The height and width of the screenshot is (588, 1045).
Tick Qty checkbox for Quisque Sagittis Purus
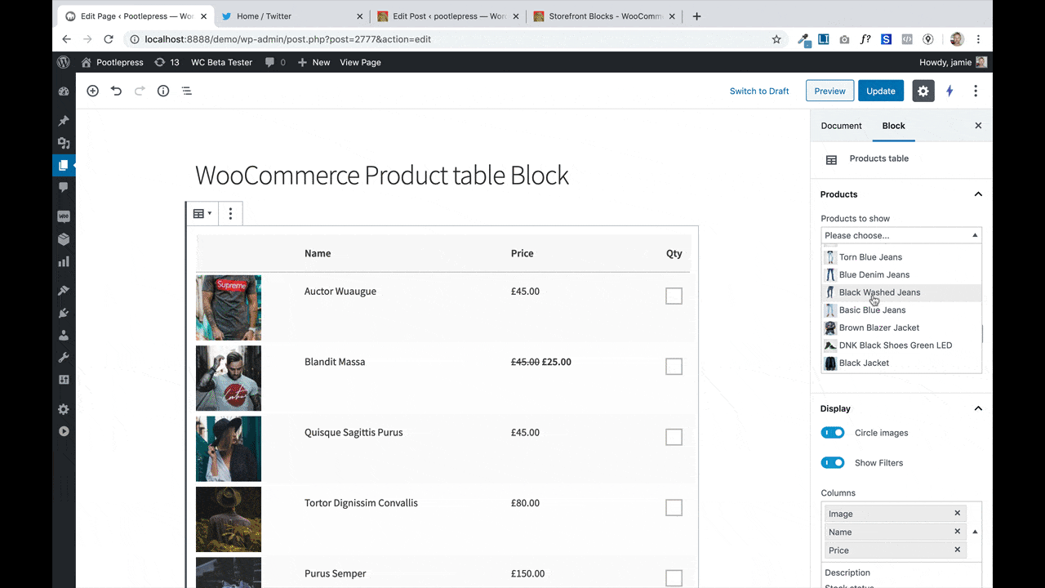click(674, 437)
